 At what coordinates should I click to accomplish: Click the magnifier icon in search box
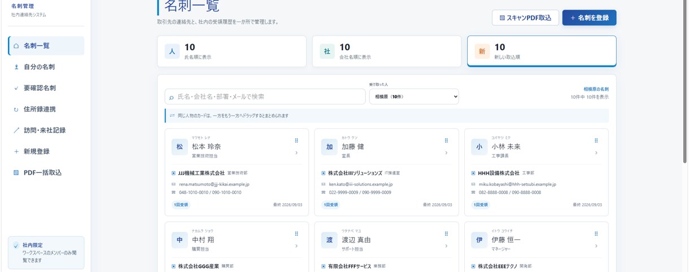[172, 97]
